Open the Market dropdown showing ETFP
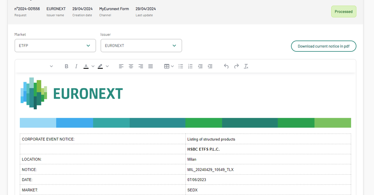This screenshot has height=195, width=374. pyautogui.click(x=55, y=46)
